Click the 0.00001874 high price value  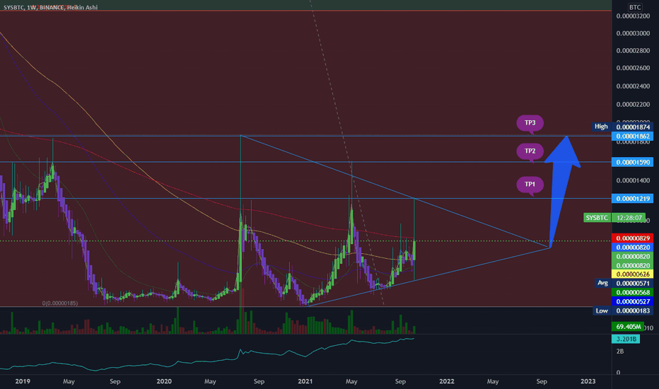tap(633, 127)
